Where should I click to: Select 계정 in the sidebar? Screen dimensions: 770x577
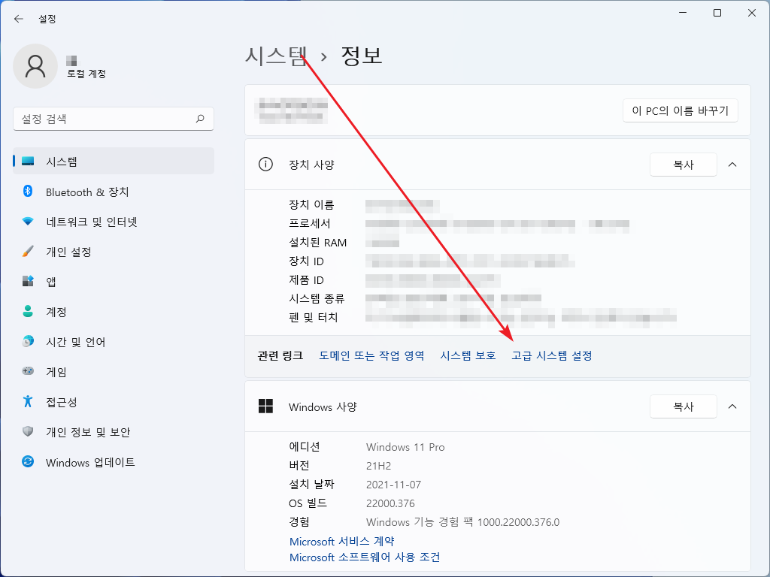tap(114, 311)
